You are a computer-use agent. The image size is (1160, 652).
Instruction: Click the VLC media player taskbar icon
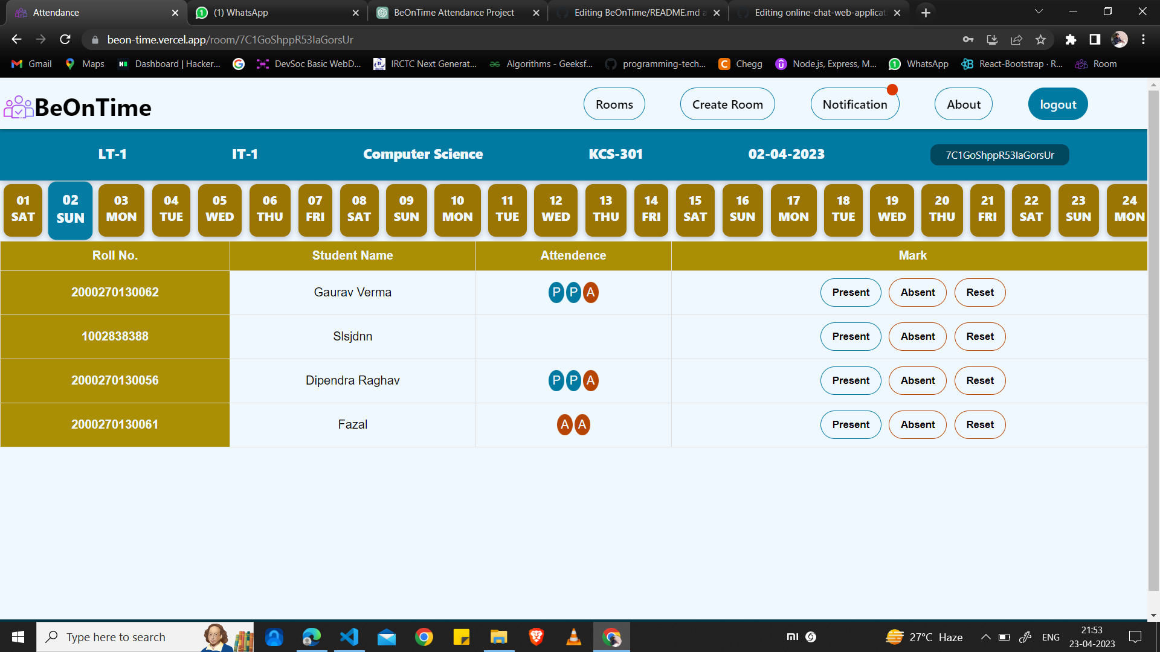tap(573, 637)
